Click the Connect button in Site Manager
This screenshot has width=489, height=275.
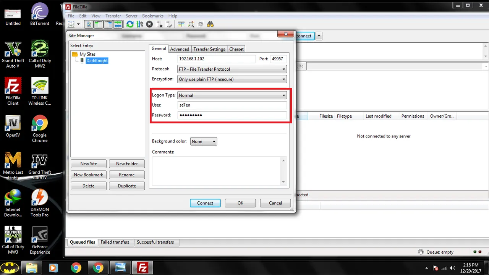[x=205, y=203]
